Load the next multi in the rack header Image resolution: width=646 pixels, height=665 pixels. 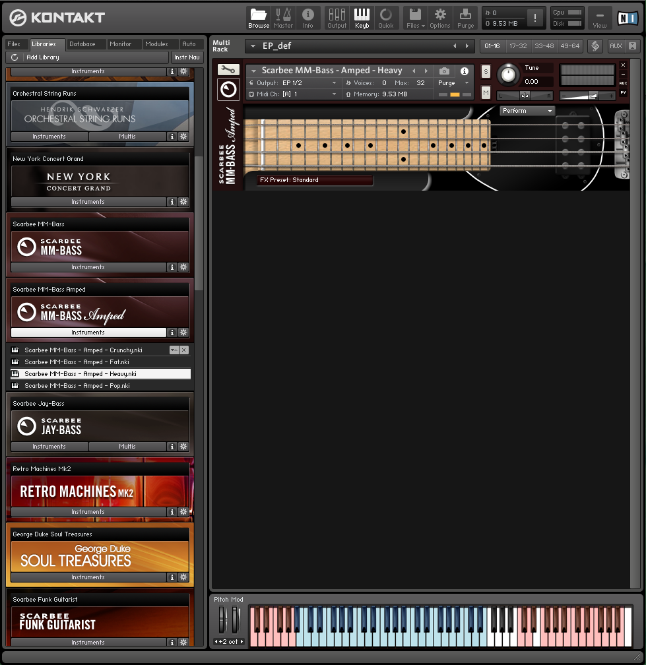pos(467,46)
